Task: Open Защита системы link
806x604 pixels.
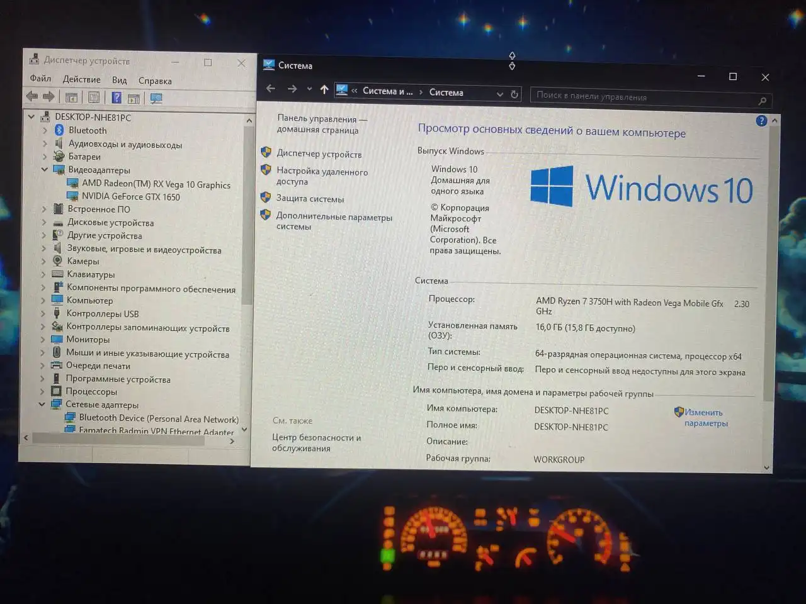Action: tap(310, 199)
